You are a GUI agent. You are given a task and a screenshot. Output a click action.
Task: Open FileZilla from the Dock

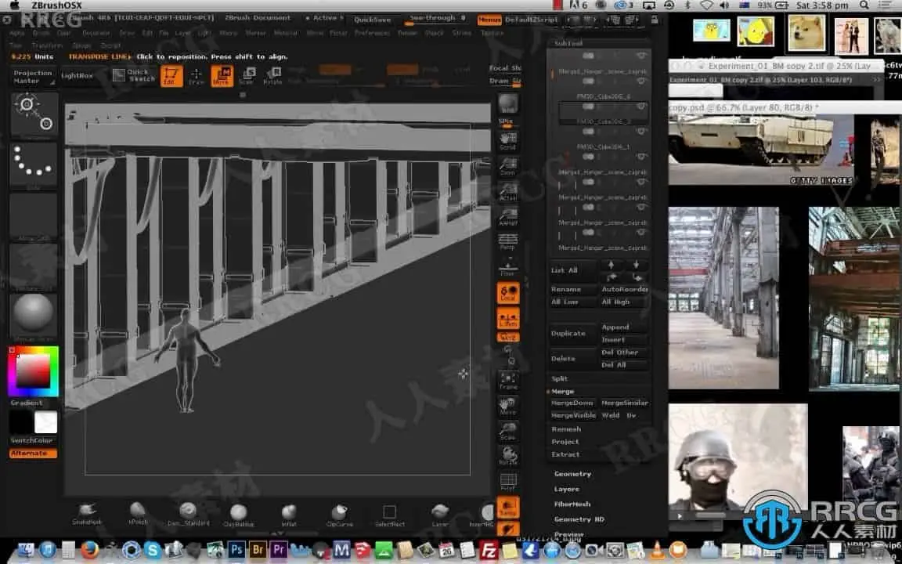click(x=488, y=550)
